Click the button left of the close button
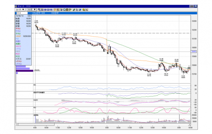This screenshot has width=212, height=134. 192,6
